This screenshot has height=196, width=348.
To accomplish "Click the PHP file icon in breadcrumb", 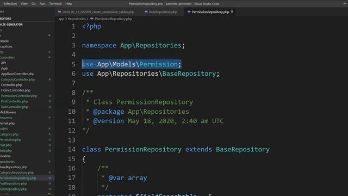I will (92, 19).
